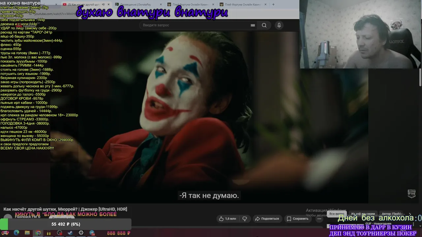Like the video (1,6 млн thumbs up)
422x237 pixels.
227,219
